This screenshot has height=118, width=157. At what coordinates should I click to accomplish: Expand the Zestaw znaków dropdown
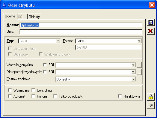(133, 79)
